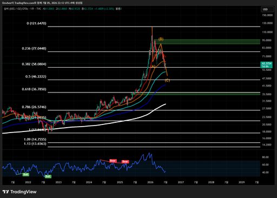Click the 2023 time axis label

58,182
